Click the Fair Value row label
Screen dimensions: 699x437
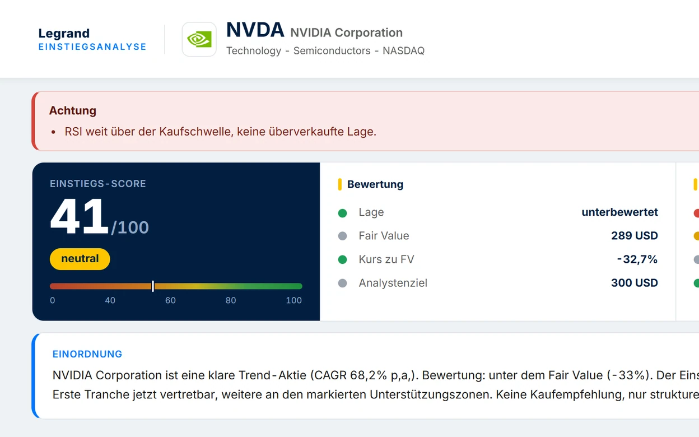[x=384, y=236]
